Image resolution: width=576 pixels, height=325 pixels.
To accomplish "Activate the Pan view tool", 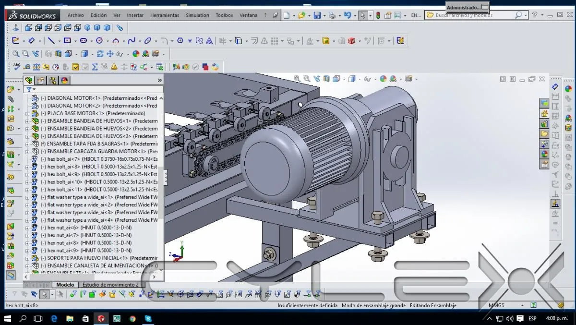I will (x=110, y=54).
